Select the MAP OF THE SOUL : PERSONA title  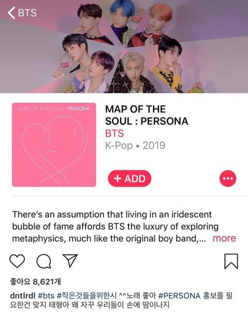147,115
